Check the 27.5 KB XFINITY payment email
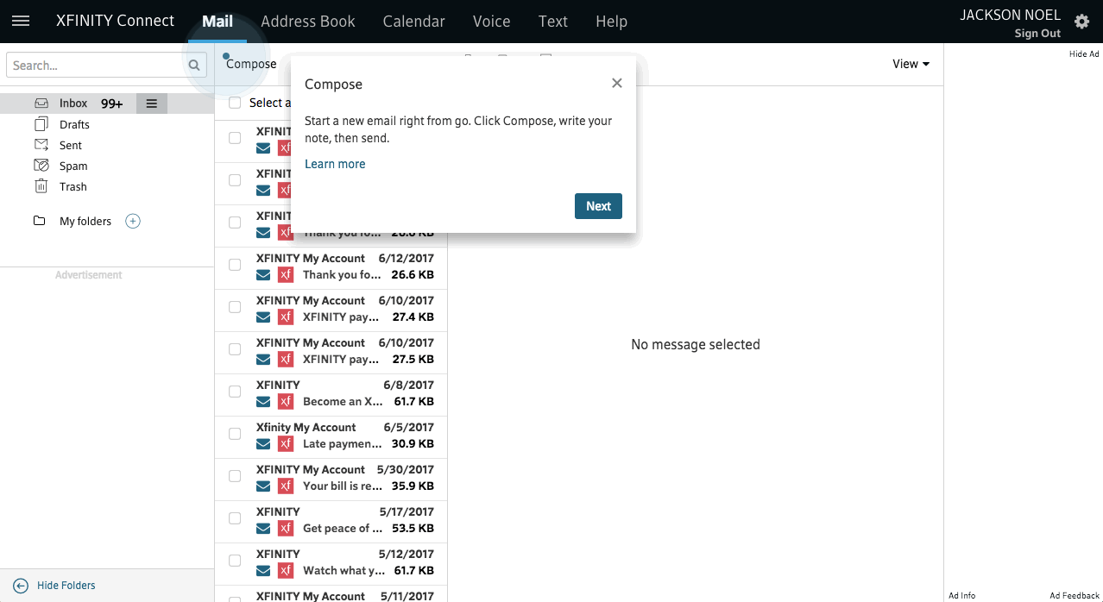The height and width of the screenshot is (602, 1103). 235,349
